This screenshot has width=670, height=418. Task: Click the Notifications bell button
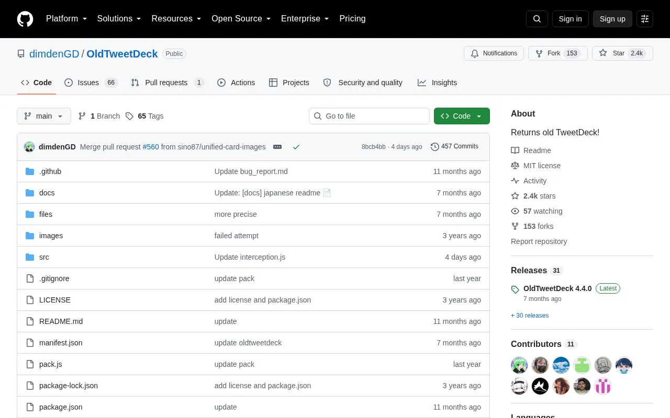pyautogui.click(x=494, y=53)
